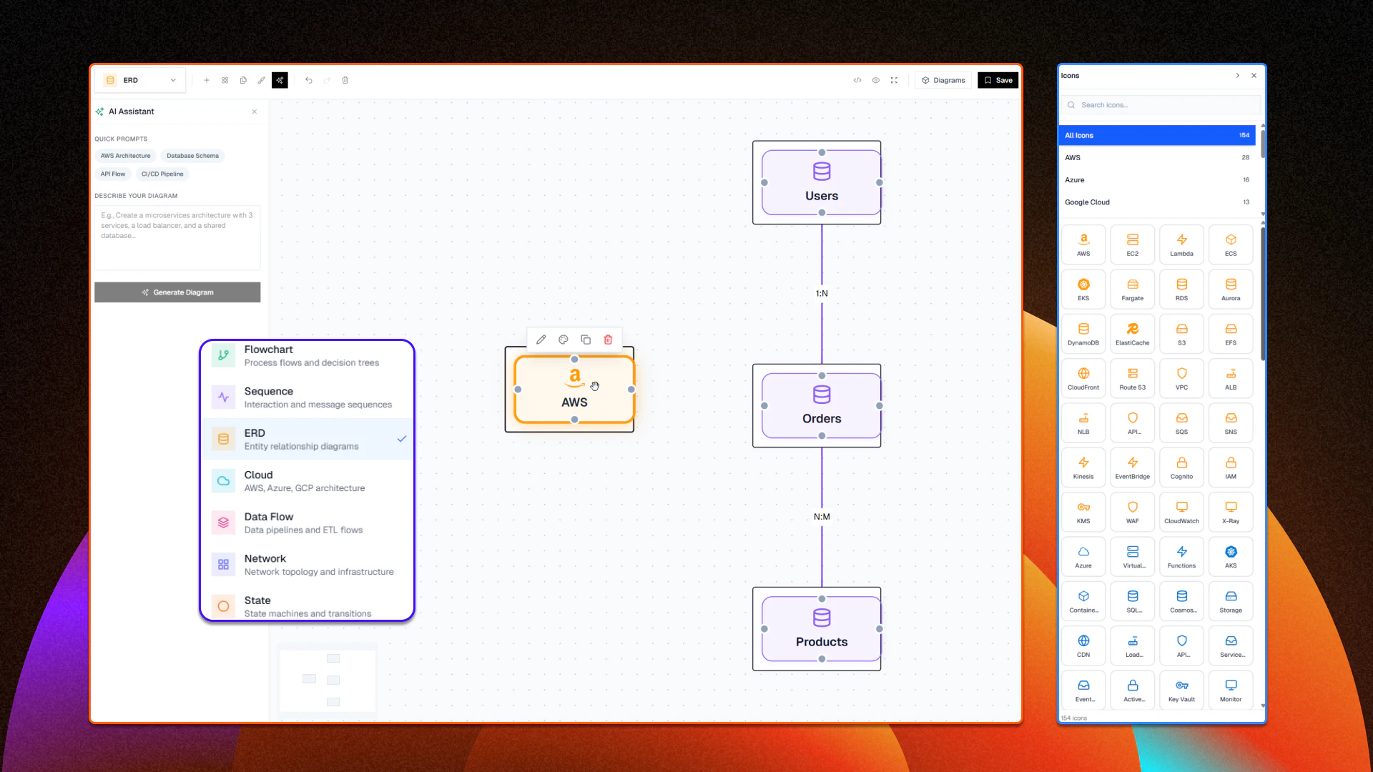
Task: Click the styling brush icon in the toolbar
Action: click(262, 80)
